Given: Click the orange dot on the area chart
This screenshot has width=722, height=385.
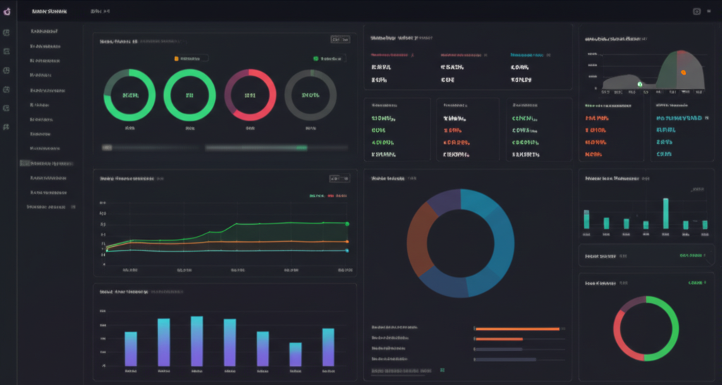Looking at the screenshot, I should [683, 73].
